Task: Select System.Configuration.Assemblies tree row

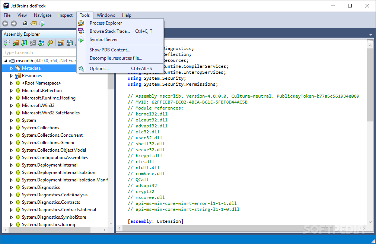Action: [55, 158]
